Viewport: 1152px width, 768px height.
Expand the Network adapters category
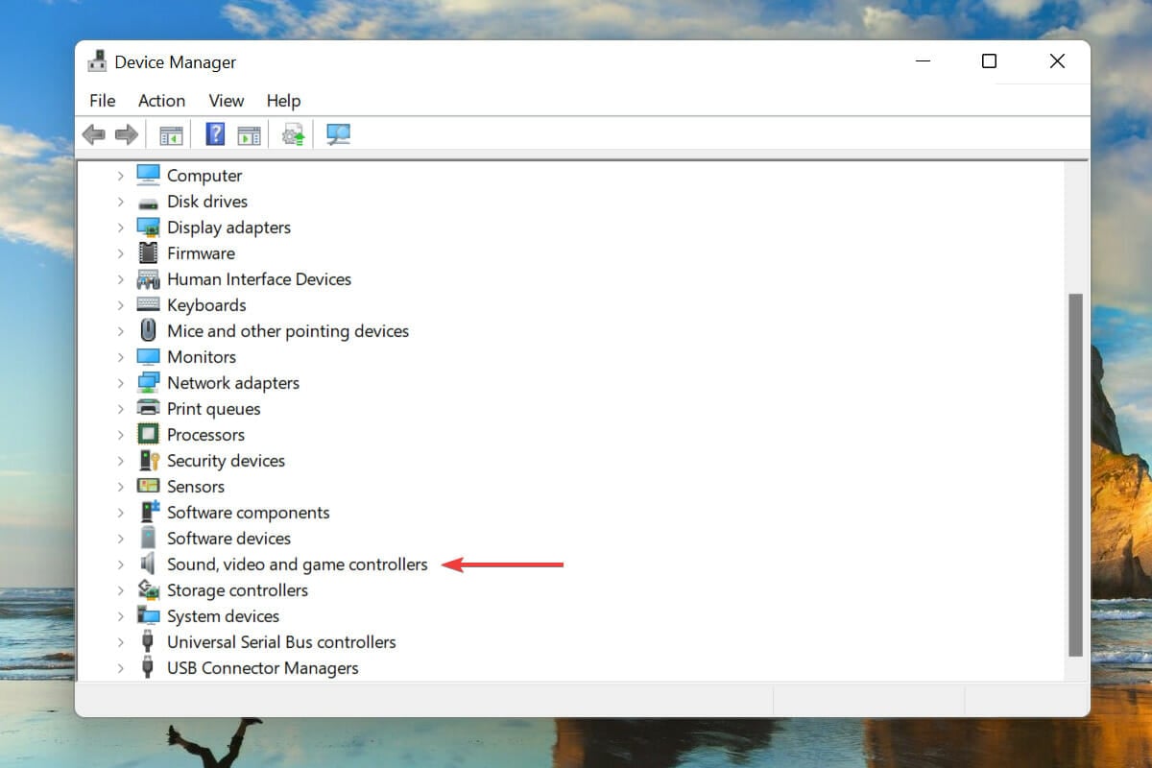click(x=120, y=382)
